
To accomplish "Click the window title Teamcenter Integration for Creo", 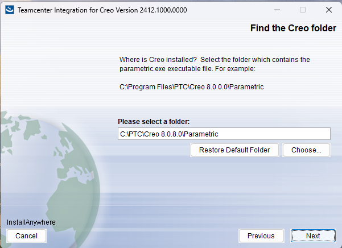I will coord(102,10).
